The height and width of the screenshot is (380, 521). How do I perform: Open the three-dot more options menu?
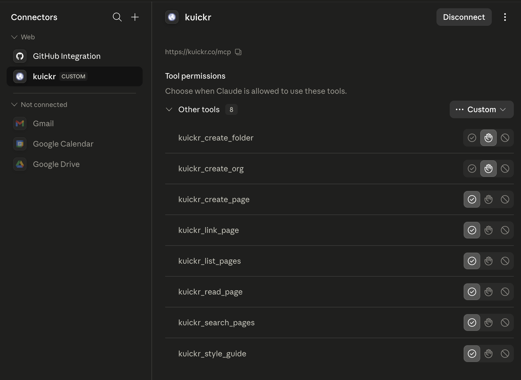pos(505,17)
